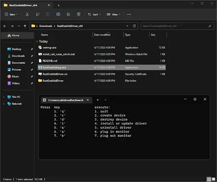Open a new terminal tab

click(x=97, y=100)
